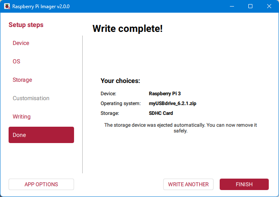Close the Raspberry Pi Imager window
The image size is (279, 197).
coord(269,6)
